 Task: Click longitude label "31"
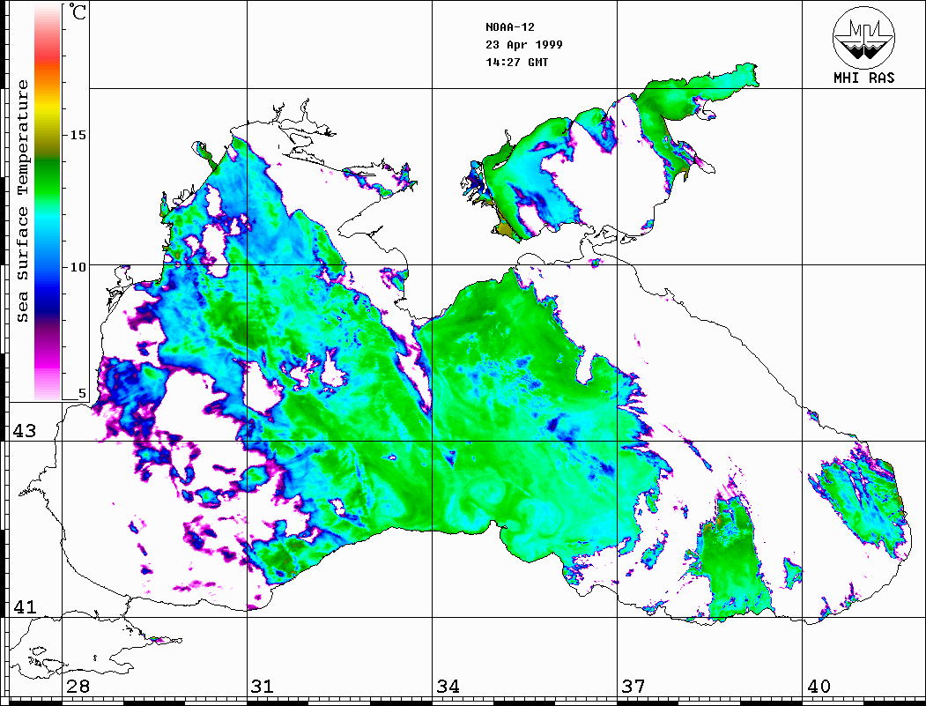tap(263, 687)
